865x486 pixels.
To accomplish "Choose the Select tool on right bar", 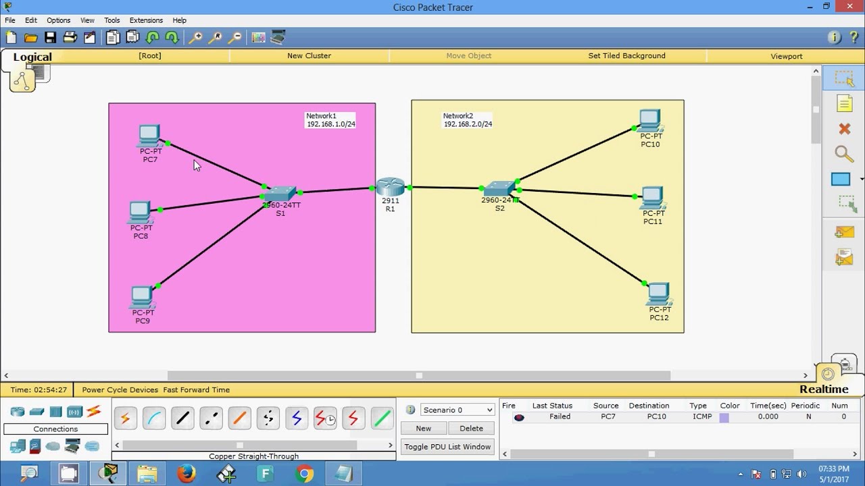I will click(x=844, y=78).
